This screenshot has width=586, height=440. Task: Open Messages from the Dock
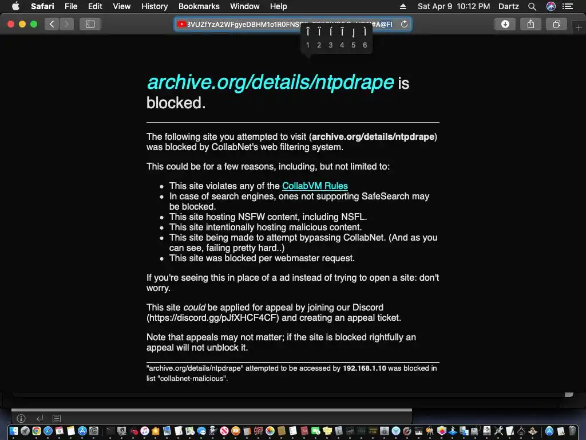tap(201, 431)
